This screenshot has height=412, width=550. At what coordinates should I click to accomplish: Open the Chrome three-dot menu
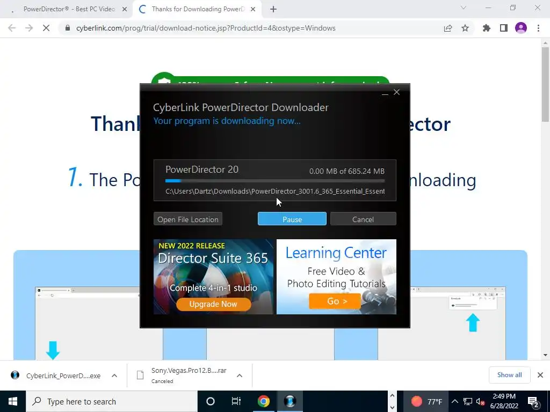coord(538,28)
